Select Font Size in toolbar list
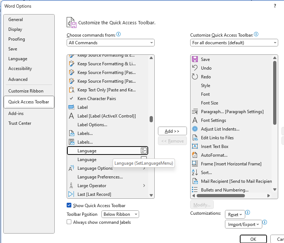Screen dimensions: 284x243 click(231, 103)
